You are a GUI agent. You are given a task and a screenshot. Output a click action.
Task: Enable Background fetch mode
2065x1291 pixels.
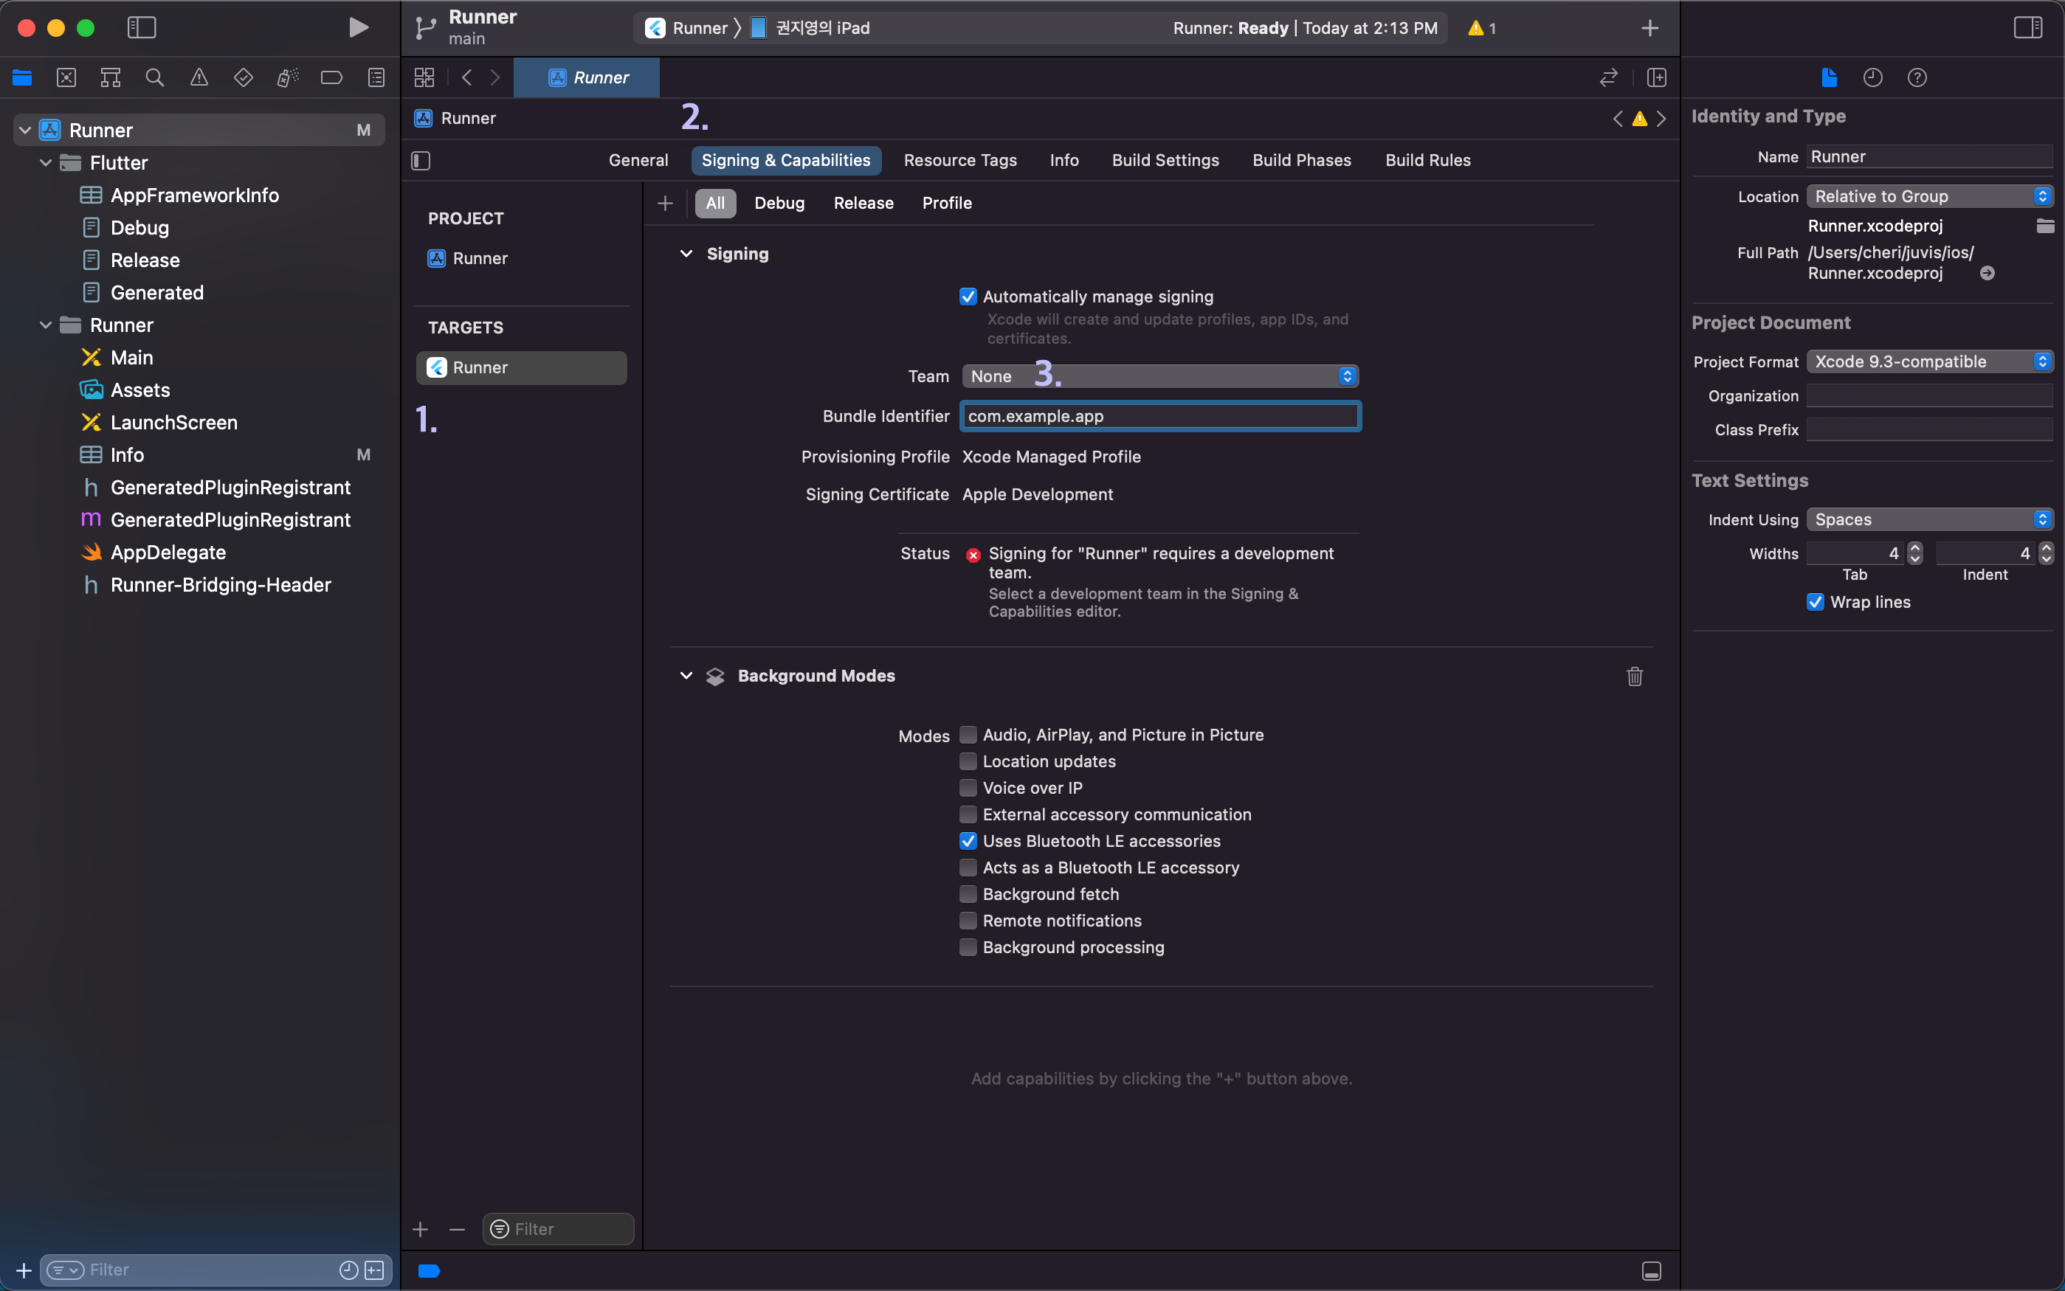pyautogui.click(x=968, y=894)
